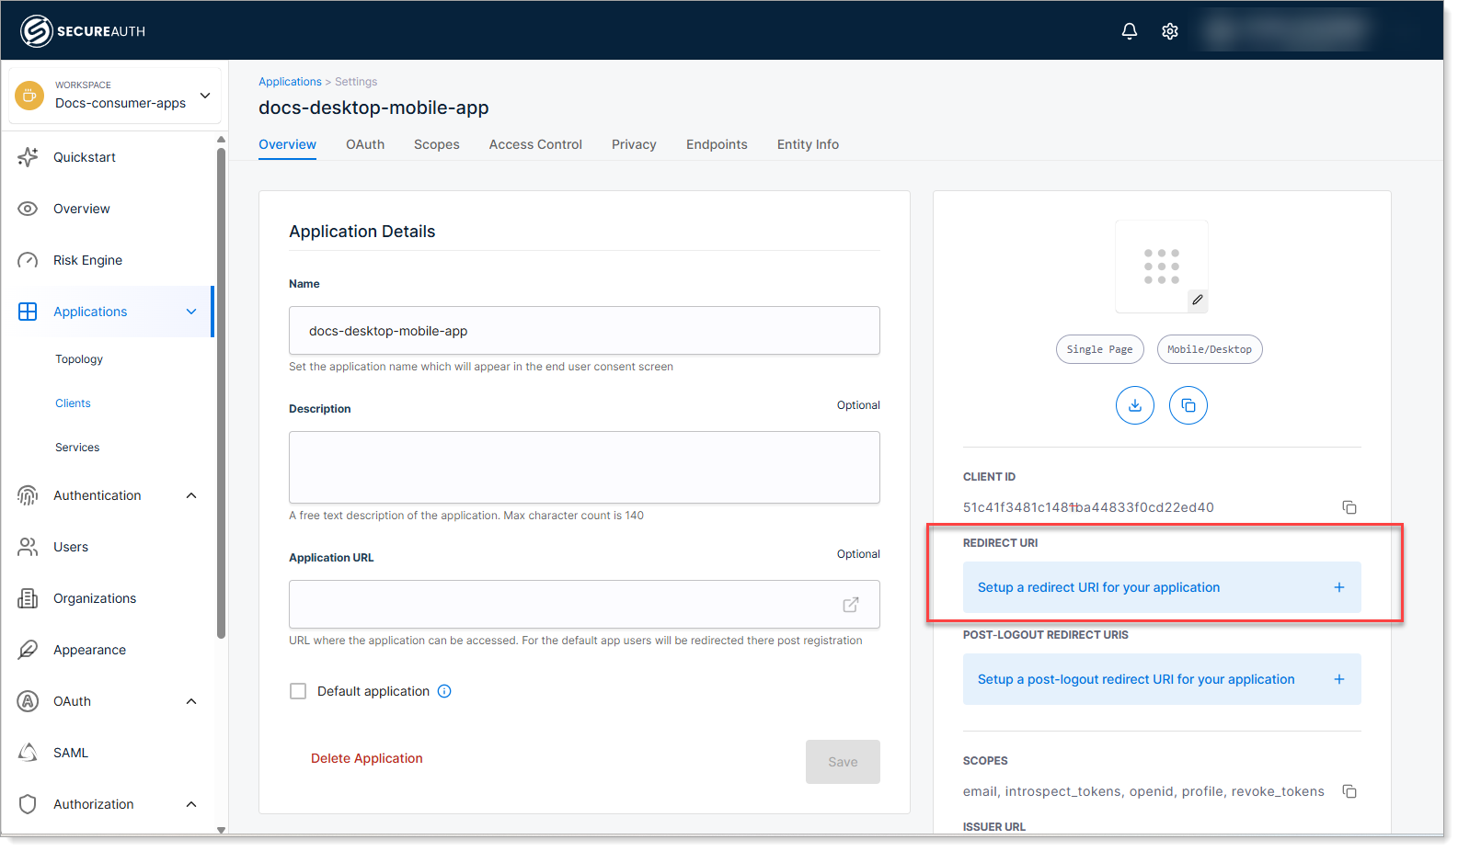Image resolution: width=1458 pixels, height=851 pixels.
Task: Click the Client ID value text
Action: click(1088, 507)
